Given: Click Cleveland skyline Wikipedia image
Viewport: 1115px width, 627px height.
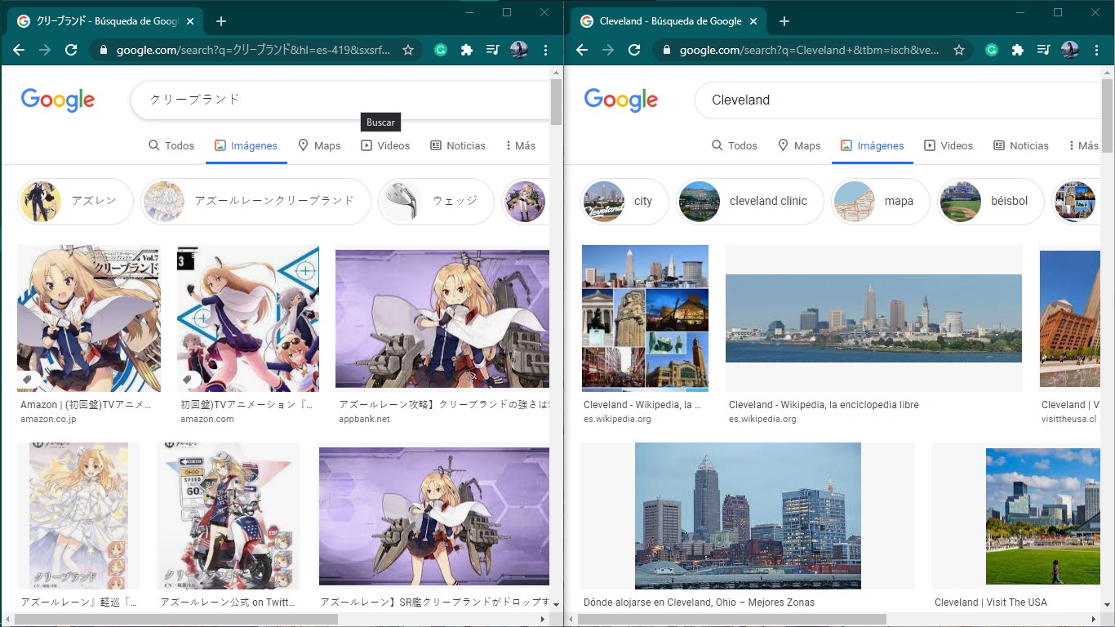Looking at the screenshot, I should pyautogui.click(x=873, y=318).
